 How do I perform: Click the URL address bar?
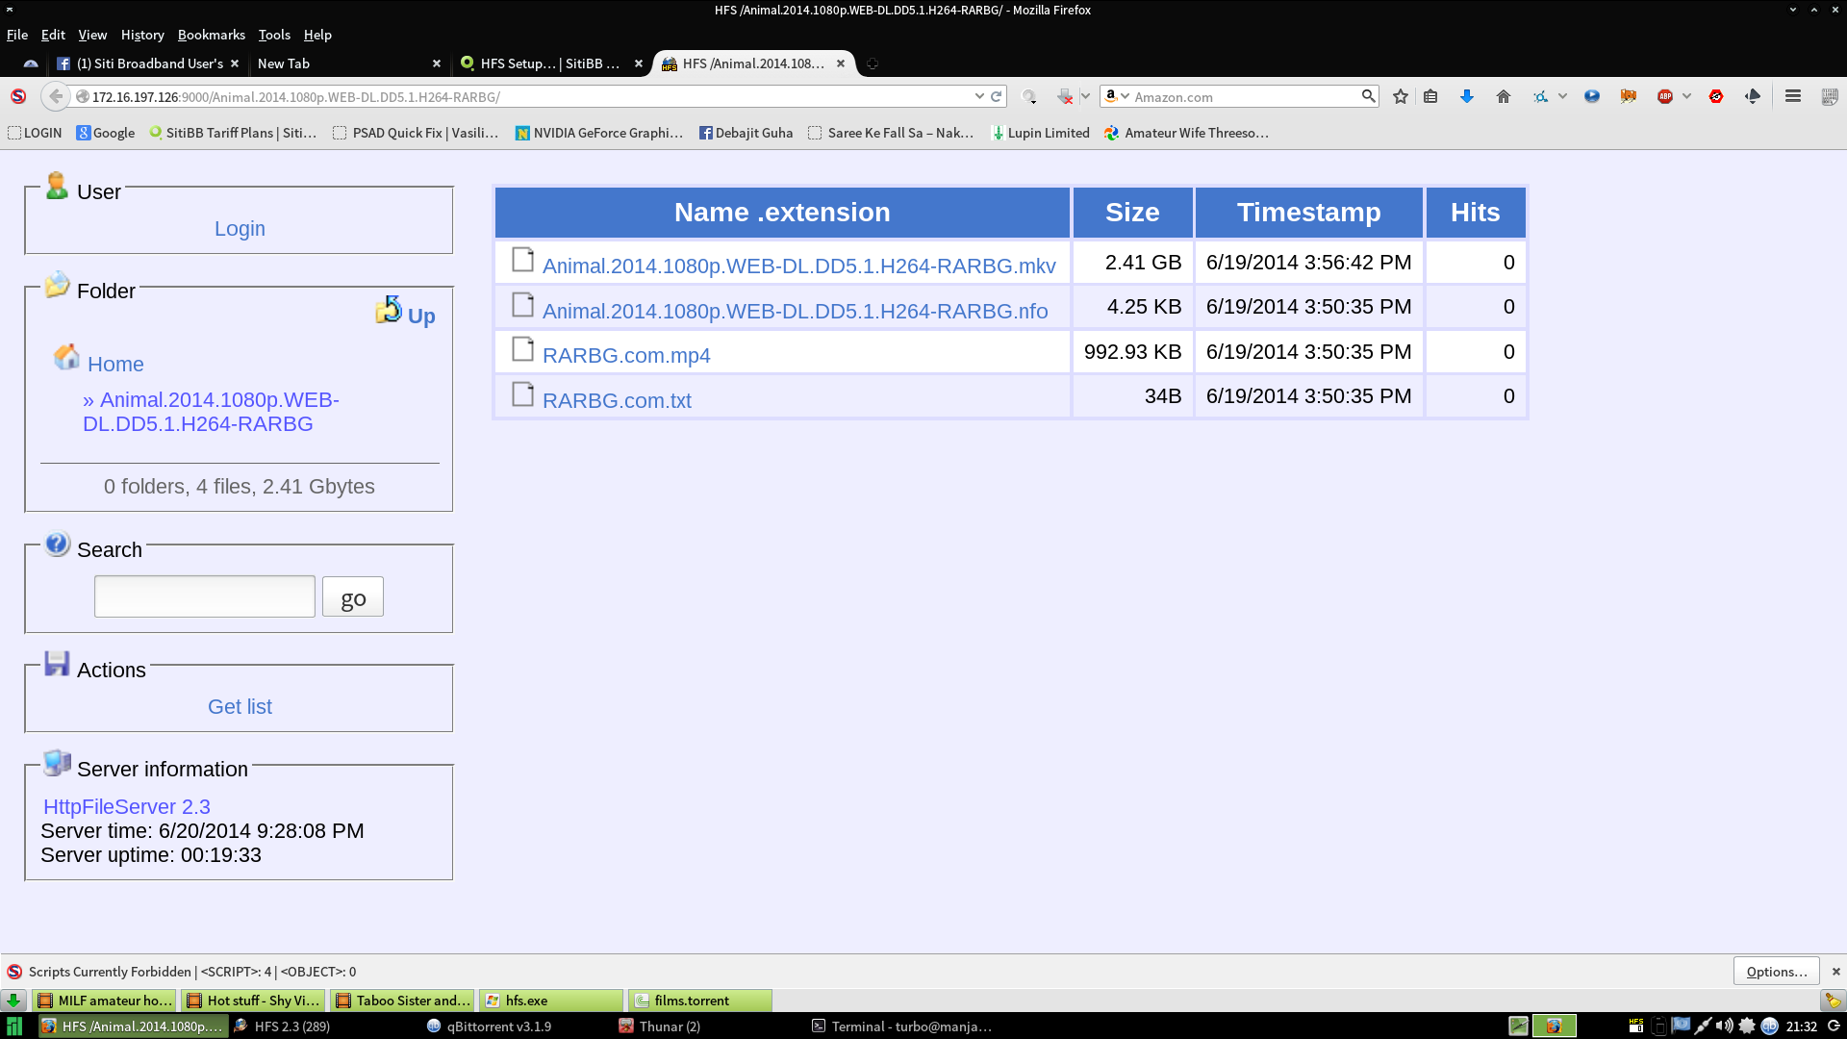point(524,96)
